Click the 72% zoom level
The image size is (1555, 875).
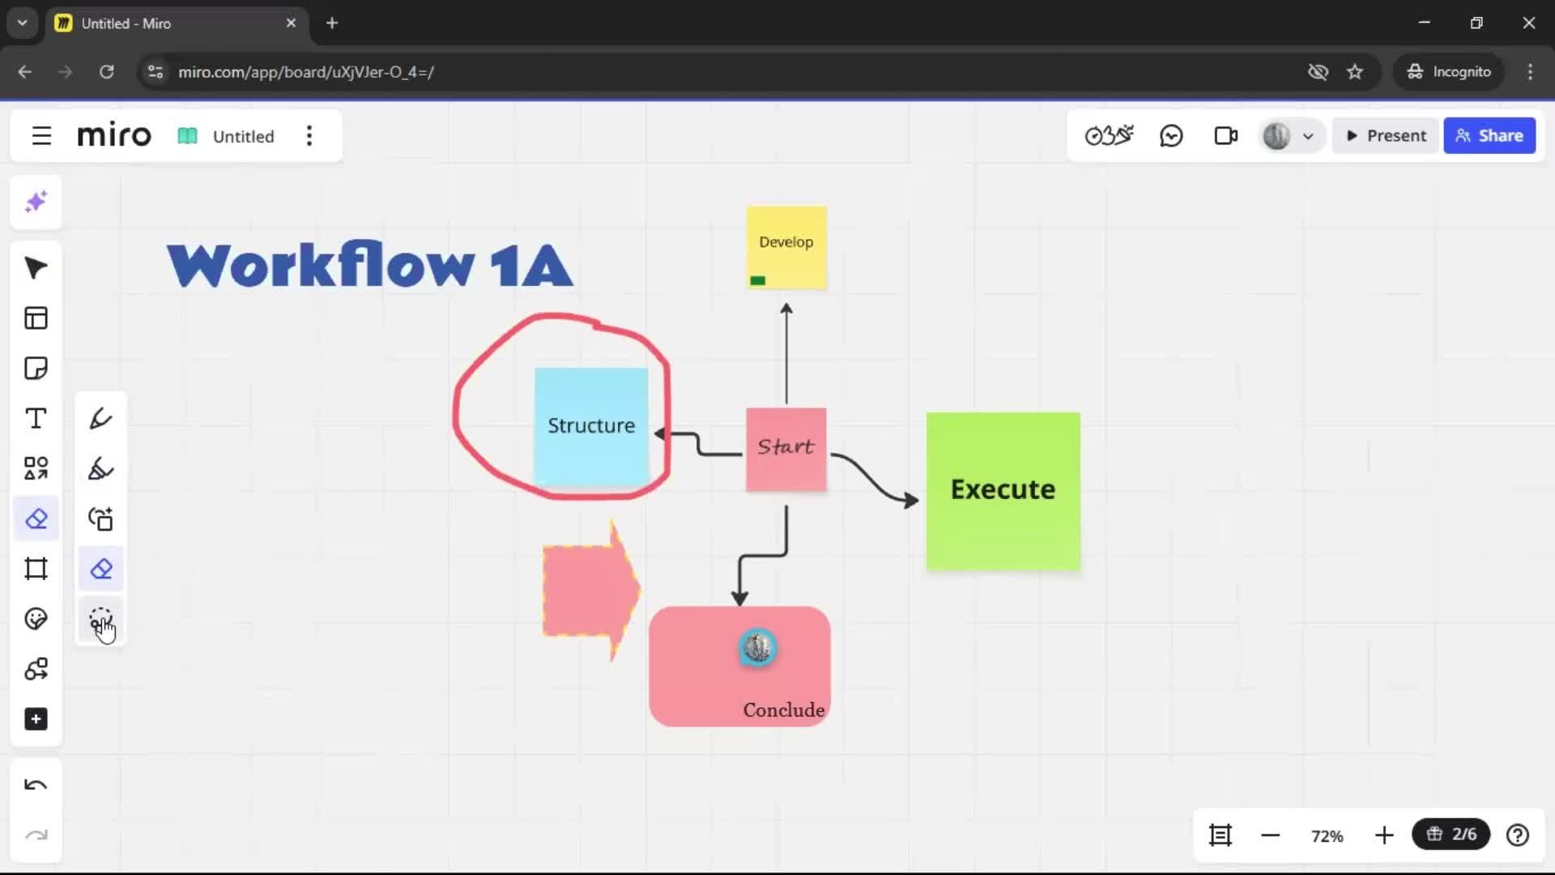[1327, 836]
